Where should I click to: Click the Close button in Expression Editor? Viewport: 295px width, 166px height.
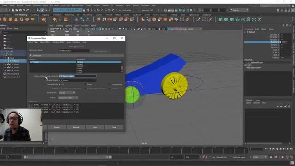point(114,127)
